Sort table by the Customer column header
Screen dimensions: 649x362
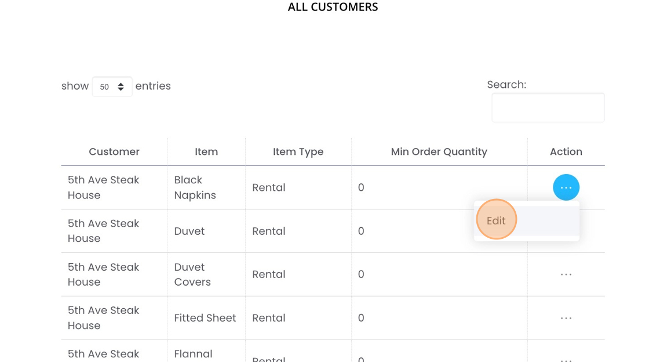[x=114, y=152]
